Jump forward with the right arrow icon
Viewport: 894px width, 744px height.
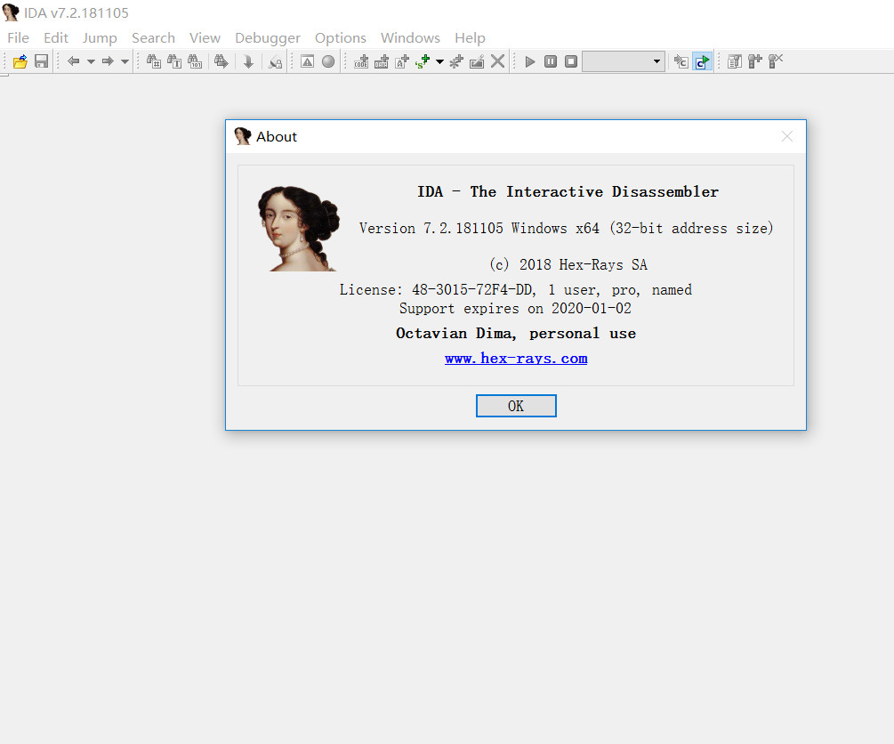pos(108,61)
